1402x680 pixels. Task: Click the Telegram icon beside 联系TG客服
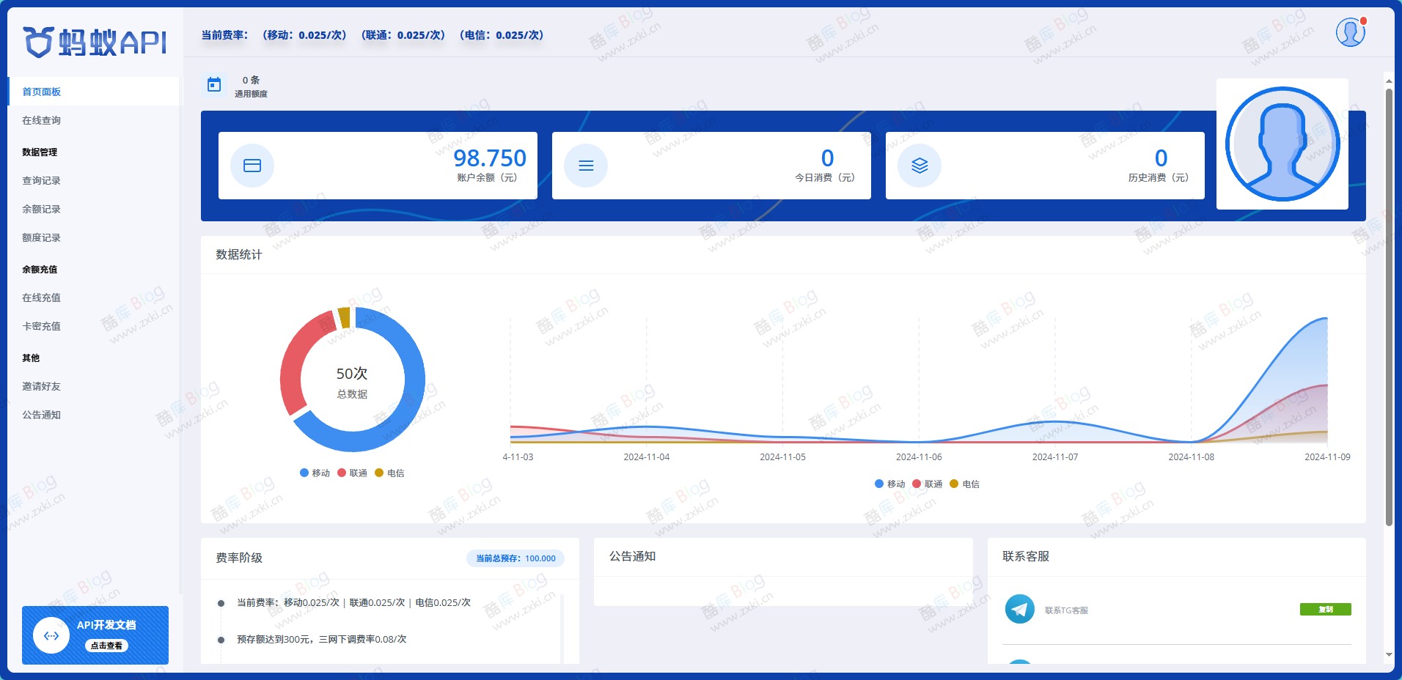pyautogui.click(x=1019, y=608)
